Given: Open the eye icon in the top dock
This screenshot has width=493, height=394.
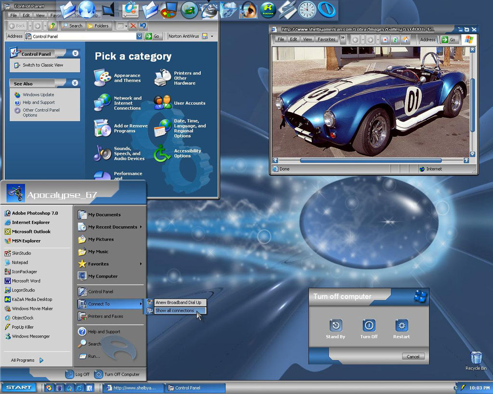Looking at the screenshot, I should pos(249,10).
